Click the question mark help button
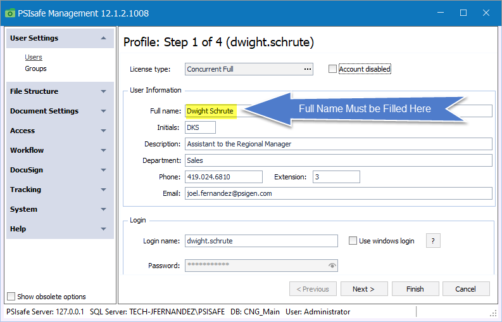This screenshot has width=502, height=322. click(x=433, y=241)
